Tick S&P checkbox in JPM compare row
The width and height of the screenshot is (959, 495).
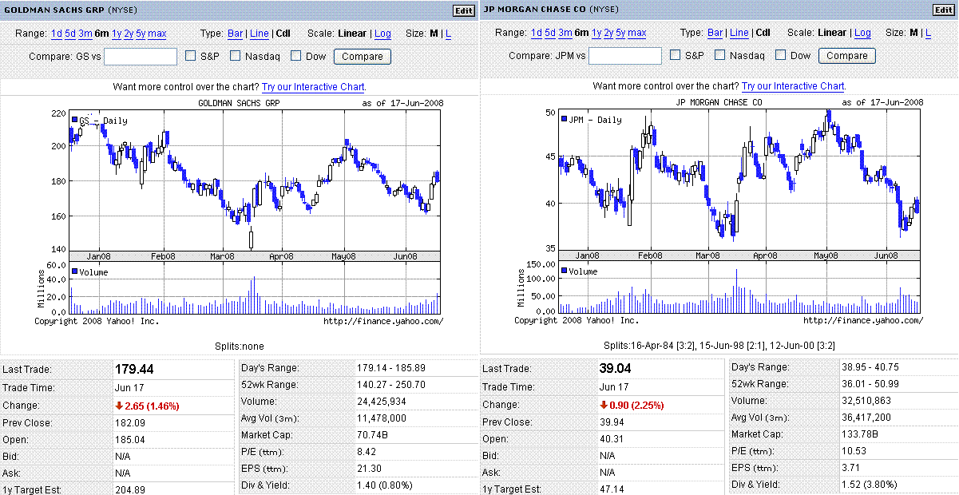click(x=676, y=56)
